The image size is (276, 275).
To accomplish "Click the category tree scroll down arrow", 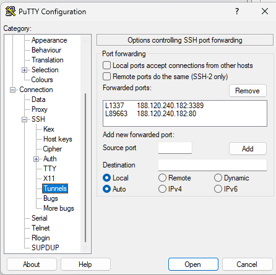I will coord(85,248).
